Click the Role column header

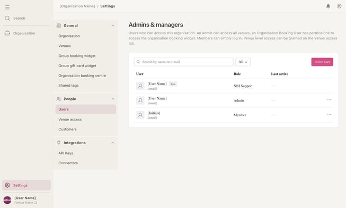tap(237, 74)
